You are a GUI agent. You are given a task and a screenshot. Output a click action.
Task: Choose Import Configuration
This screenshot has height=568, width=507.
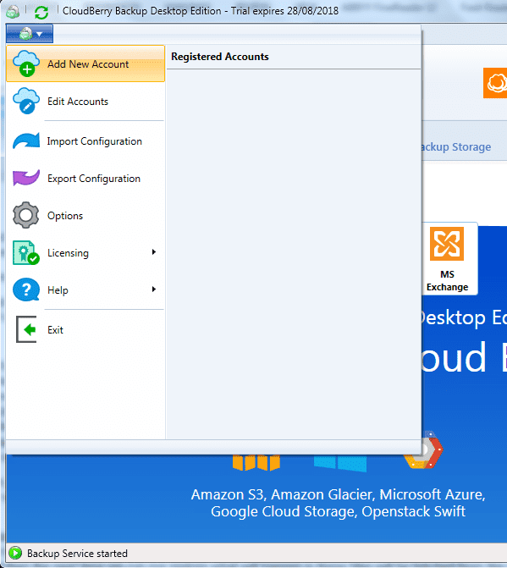point(85,141)
